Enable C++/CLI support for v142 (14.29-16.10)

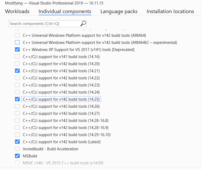pos(17,135)
